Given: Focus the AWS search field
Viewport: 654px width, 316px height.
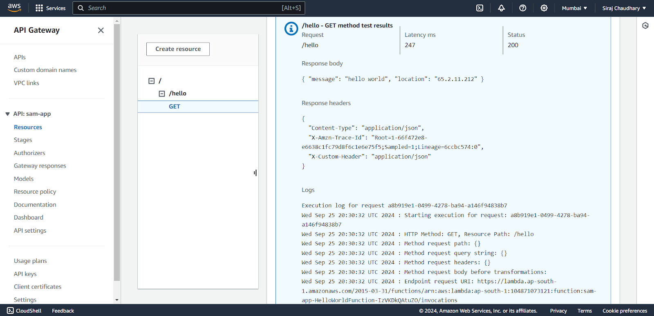Looking at the screenshot, I should 189,8.
